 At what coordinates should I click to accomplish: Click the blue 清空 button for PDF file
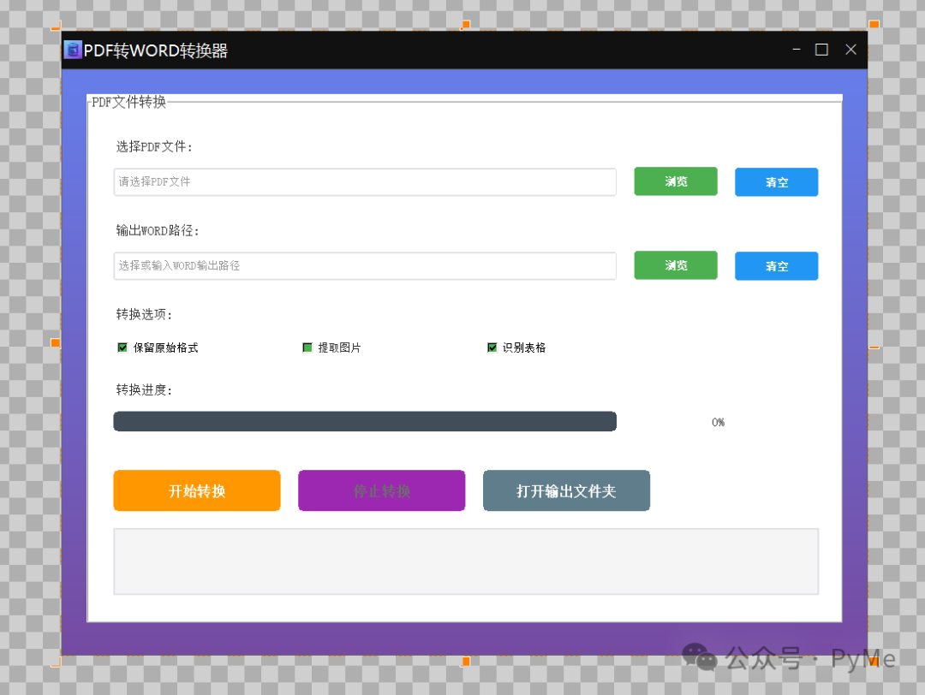[776, 182]
